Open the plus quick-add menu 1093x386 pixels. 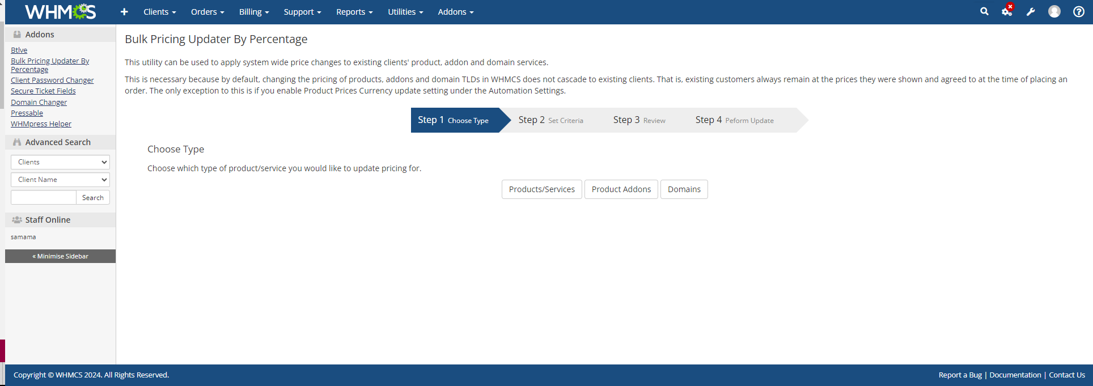click(x=124, y=12)
